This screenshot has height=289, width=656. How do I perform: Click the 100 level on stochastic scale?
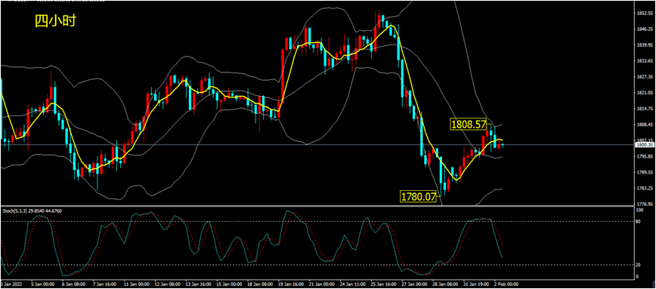pos(639,211)
